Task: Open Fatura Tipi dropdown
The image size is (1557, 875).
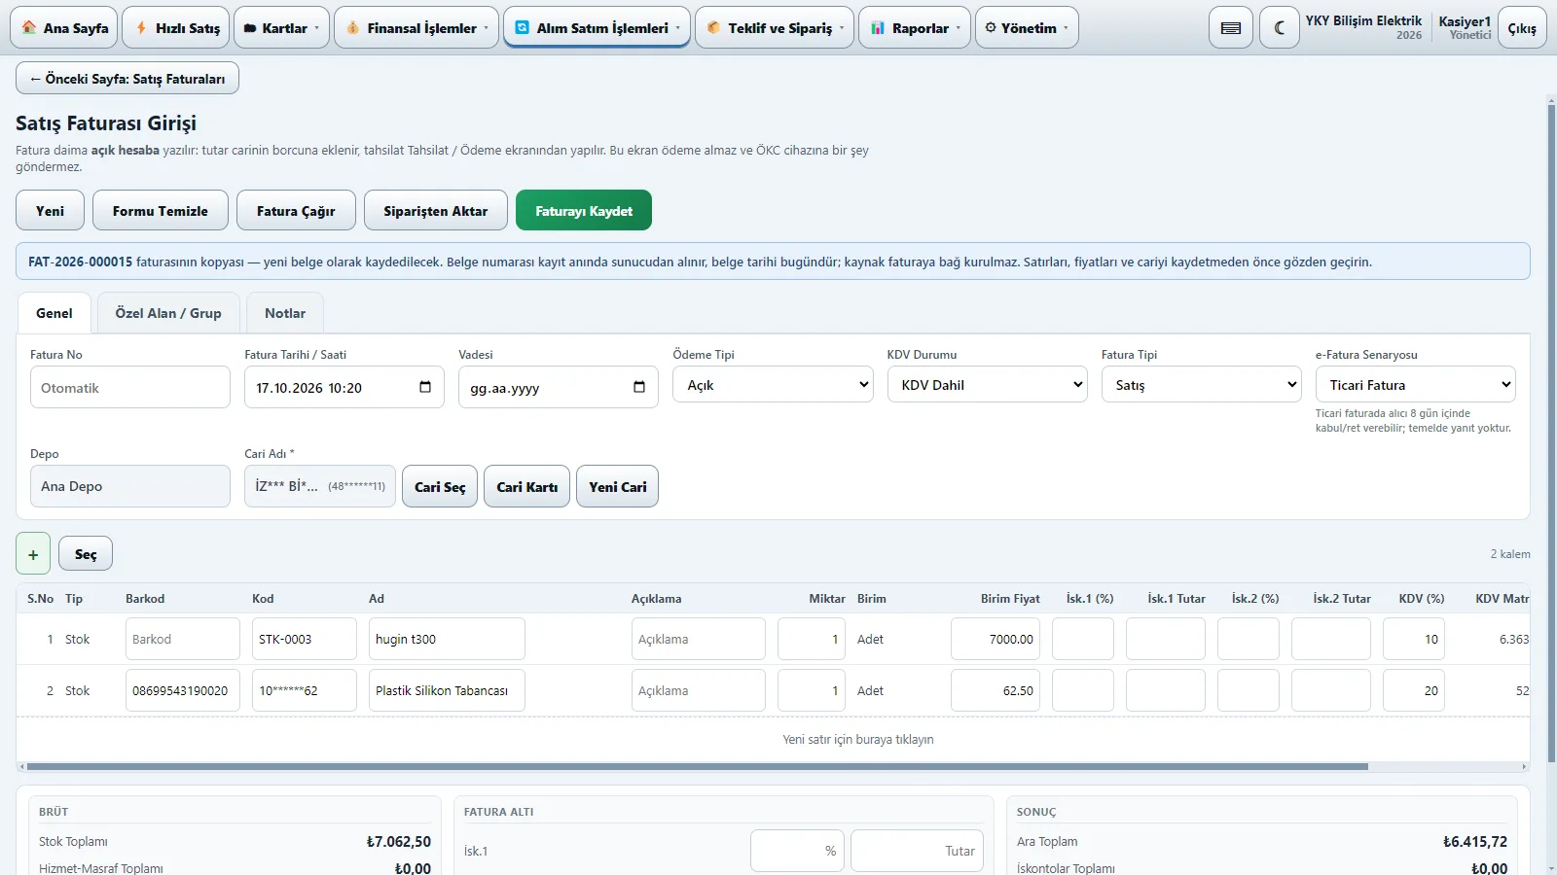Action: pos(1201,384)
